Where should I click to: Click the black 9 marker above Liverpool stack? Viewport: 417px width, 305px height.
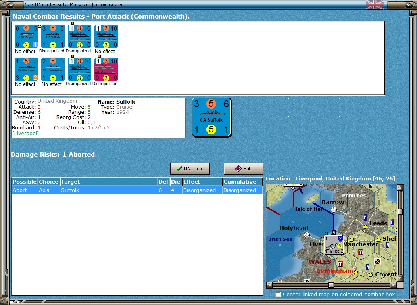[334, 233]
